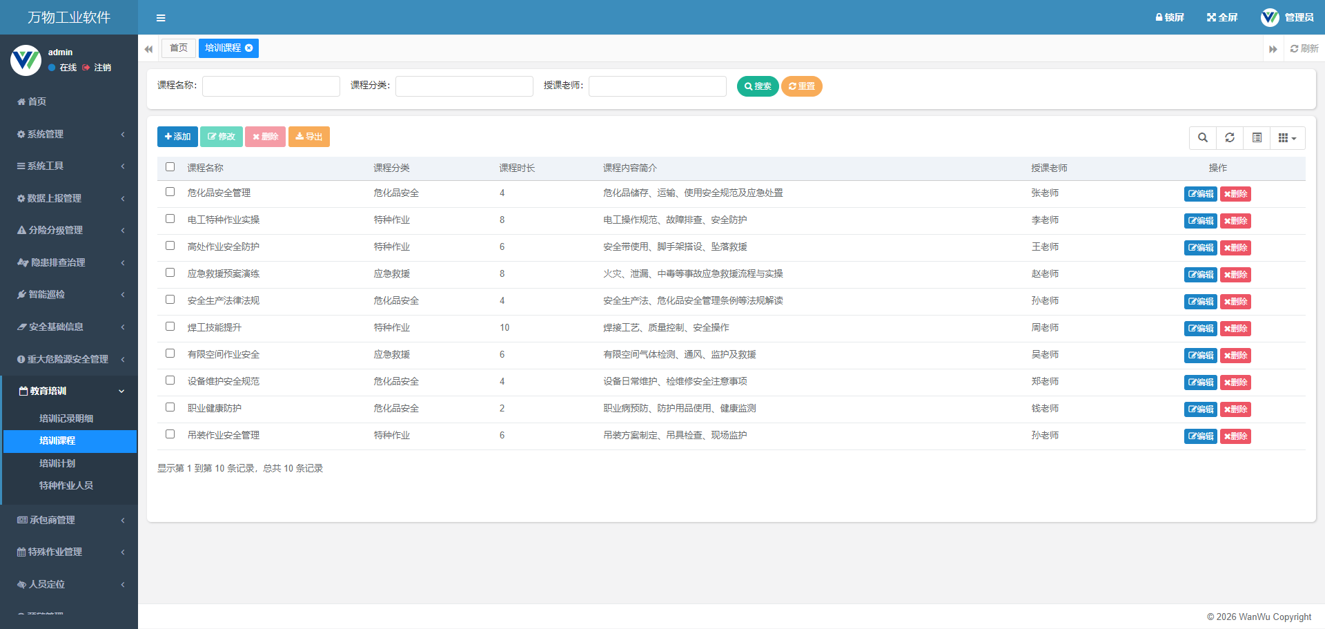The image size is (1325, 629).
Task: Click the hamburger menu collapse icon
Action: point(161,18)
